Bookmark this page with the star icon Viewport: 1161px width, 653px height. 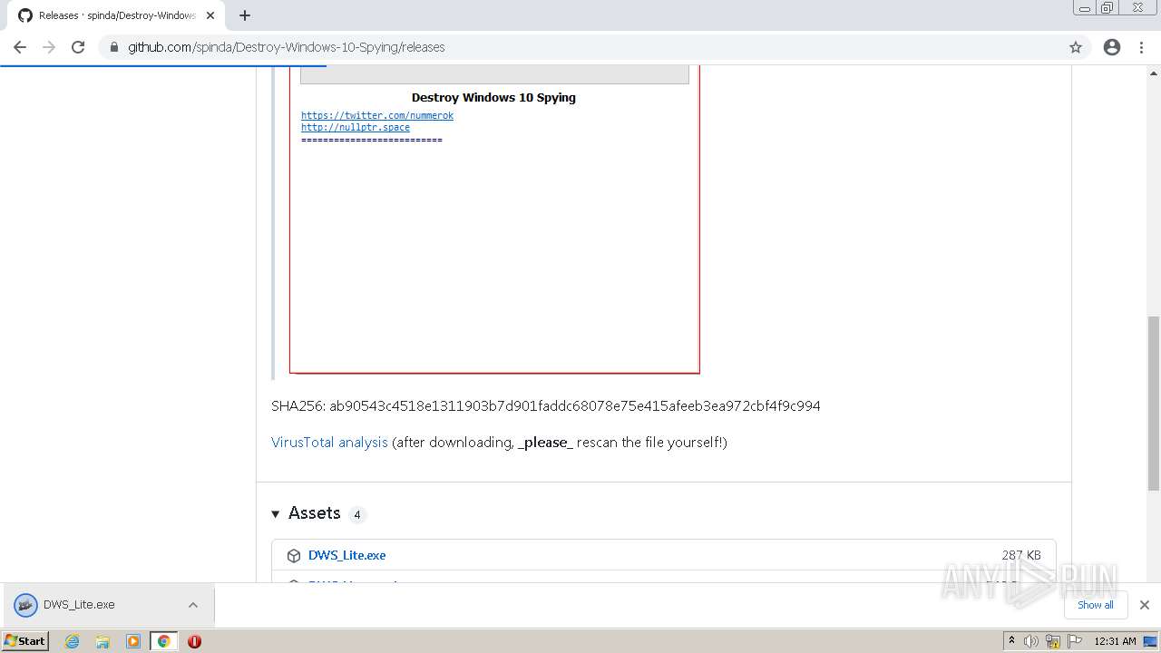[1076, 47]
